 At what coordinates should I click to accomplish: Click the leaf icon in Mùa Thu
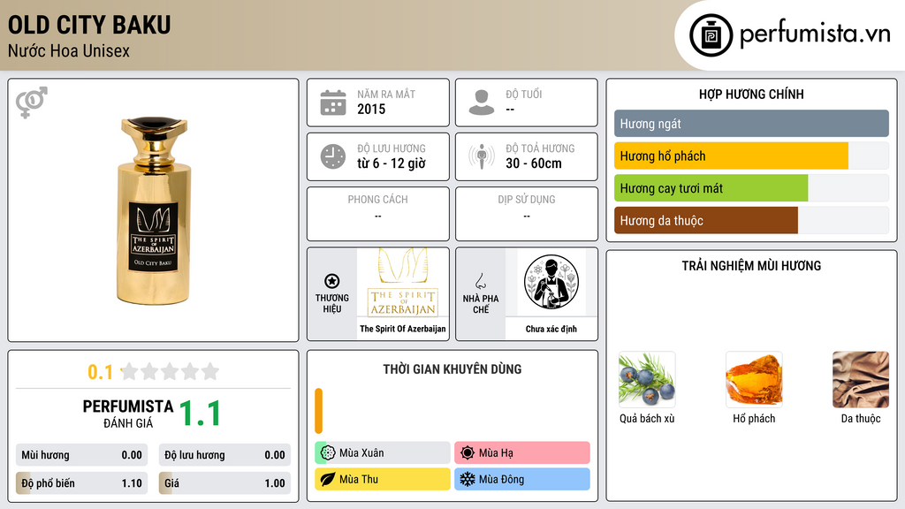tap(328, 479)
